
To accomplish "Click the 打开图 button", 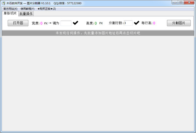I will tap(18, 23).
